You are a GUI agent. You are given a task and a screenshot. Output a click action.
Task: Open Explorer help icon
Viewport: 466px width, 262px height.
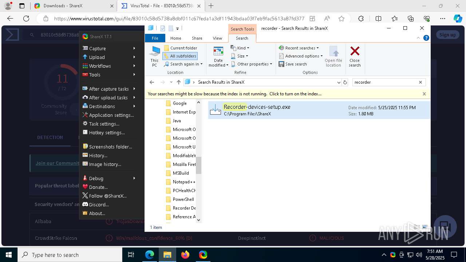coord(426,38)
